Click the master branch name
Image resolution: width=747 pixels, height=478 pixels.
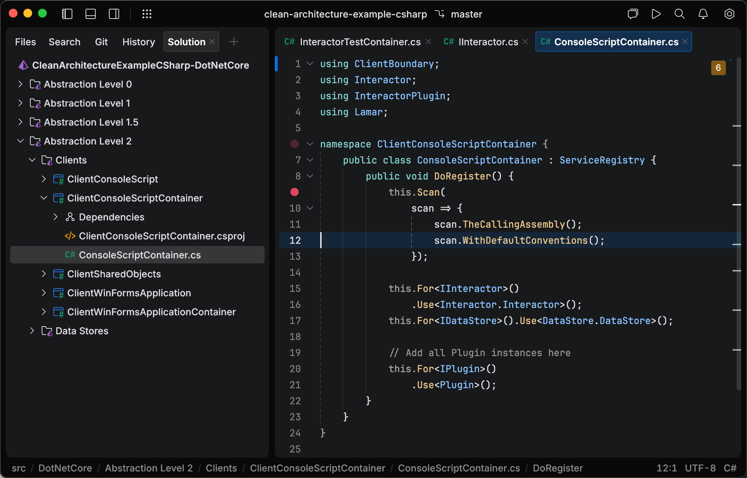pos(467,14)
